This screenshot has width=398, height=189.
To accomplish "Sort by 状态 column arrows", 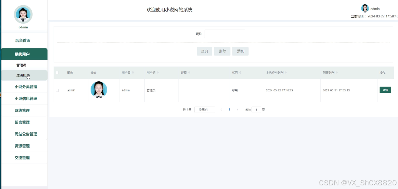I will (x=240, y=73).
